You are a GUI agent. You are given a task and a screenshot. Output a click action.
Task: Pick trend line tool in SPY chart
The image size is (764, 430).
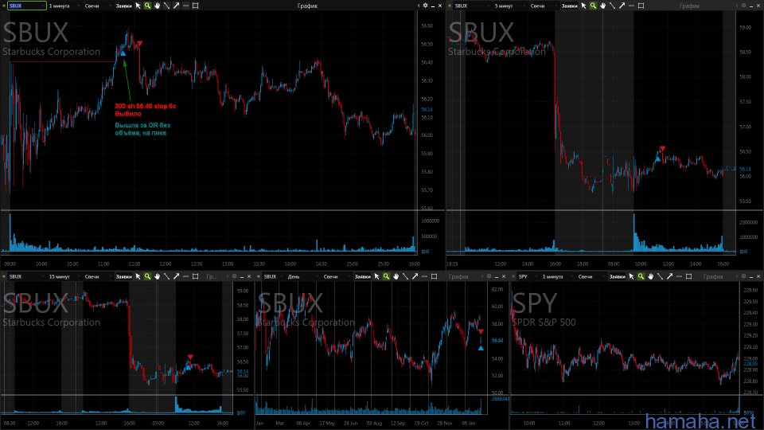tap(661, 276)
